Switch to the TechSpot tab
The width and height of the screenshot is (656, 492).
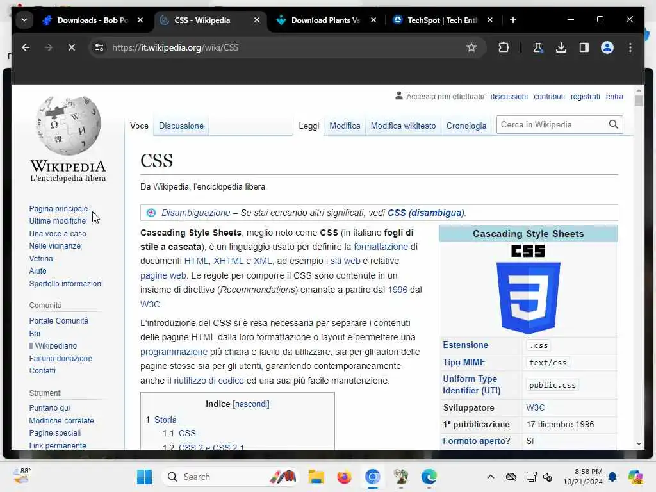[x=442, y=20]
